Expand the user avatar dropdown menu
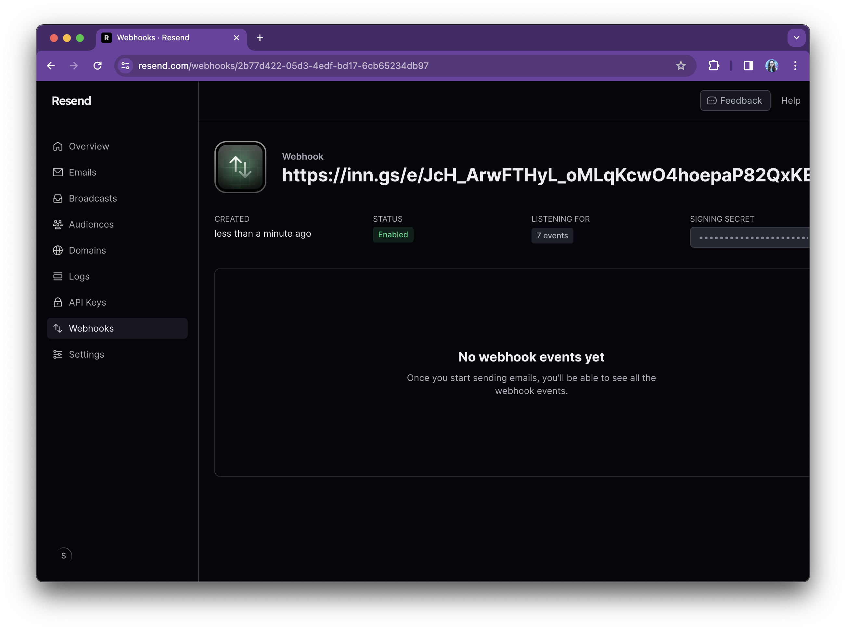The width and height of the screenshot is (846, 630). 63,555
